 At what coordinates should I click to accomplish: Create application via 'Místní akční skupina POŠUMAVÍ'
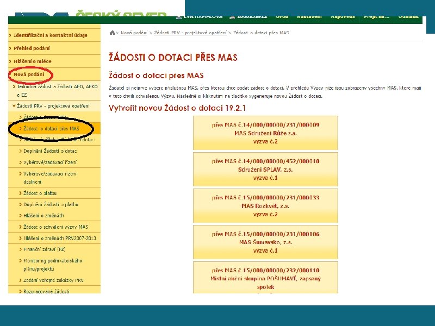[x=265, y=278]
